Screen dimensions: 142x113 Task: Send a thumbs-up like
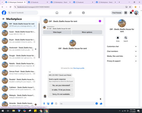coord(101,104)
